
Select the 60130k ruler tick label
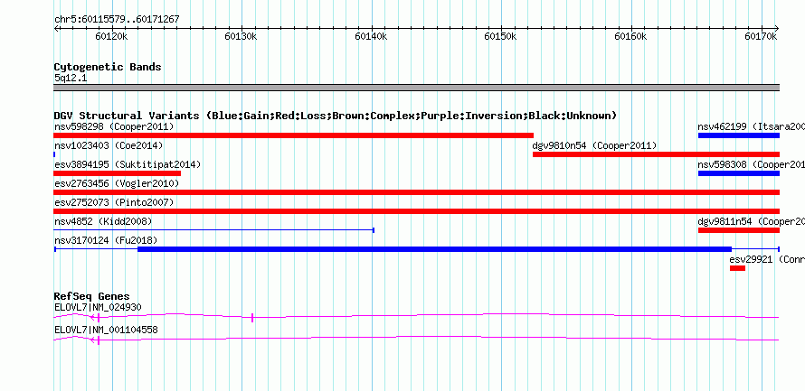[x=241, y=36]
